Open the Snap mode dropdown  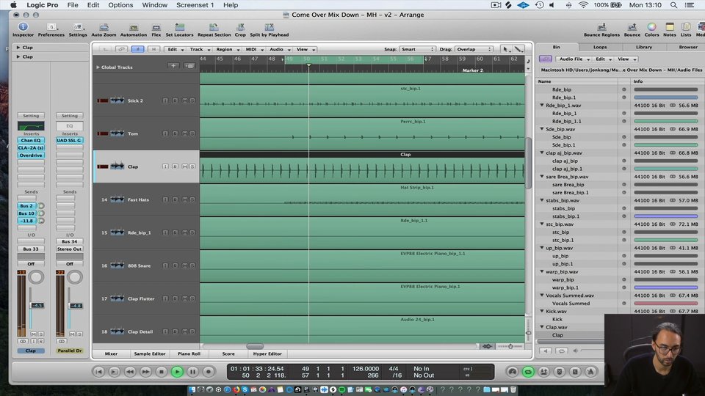tap(417, 49)
